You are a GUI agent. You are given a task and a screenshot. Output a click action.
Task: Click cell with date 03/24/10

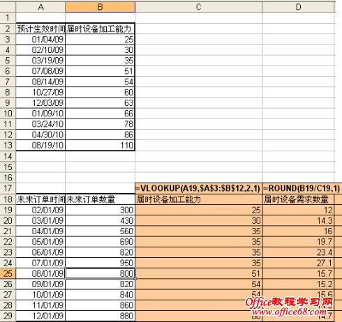tap(40, 124)
